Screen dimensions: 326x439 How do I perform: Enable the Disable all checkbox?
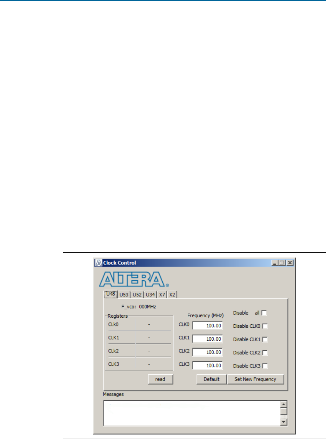(264, 313)
